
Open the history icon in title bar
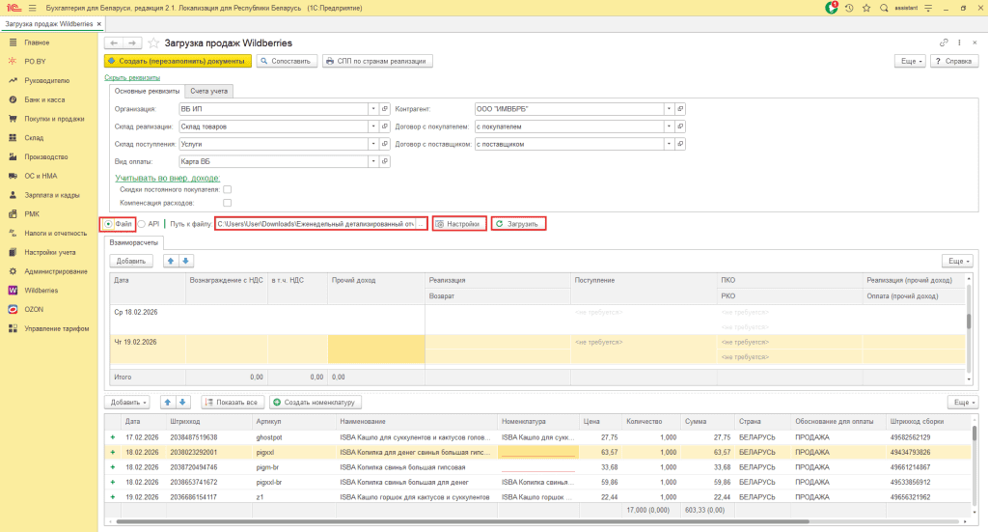pos(849,8)
